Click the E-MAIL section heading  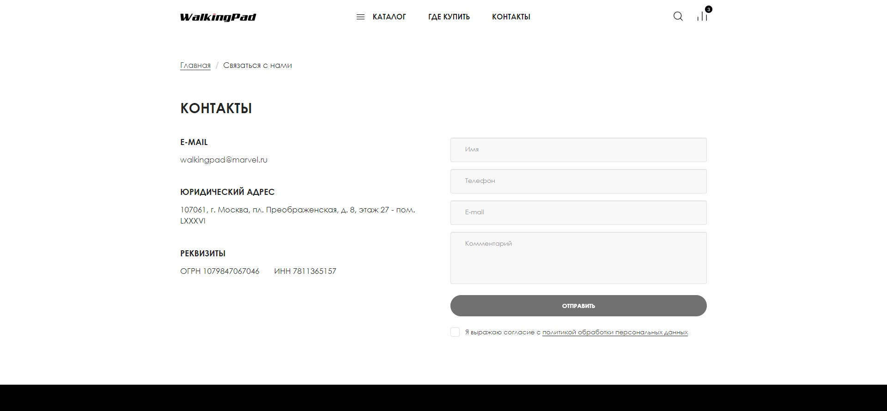(194, 142)
